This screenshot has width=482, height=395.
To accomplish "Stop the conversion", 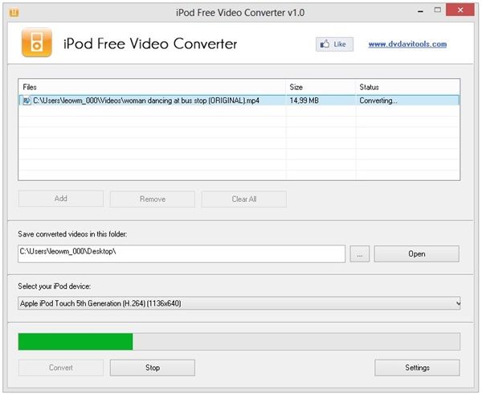I will pos(153,368).
